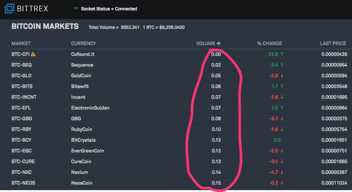The image size is (352, 192).
Task: Select the CureCoin currency name
Action: pos(81,162)
